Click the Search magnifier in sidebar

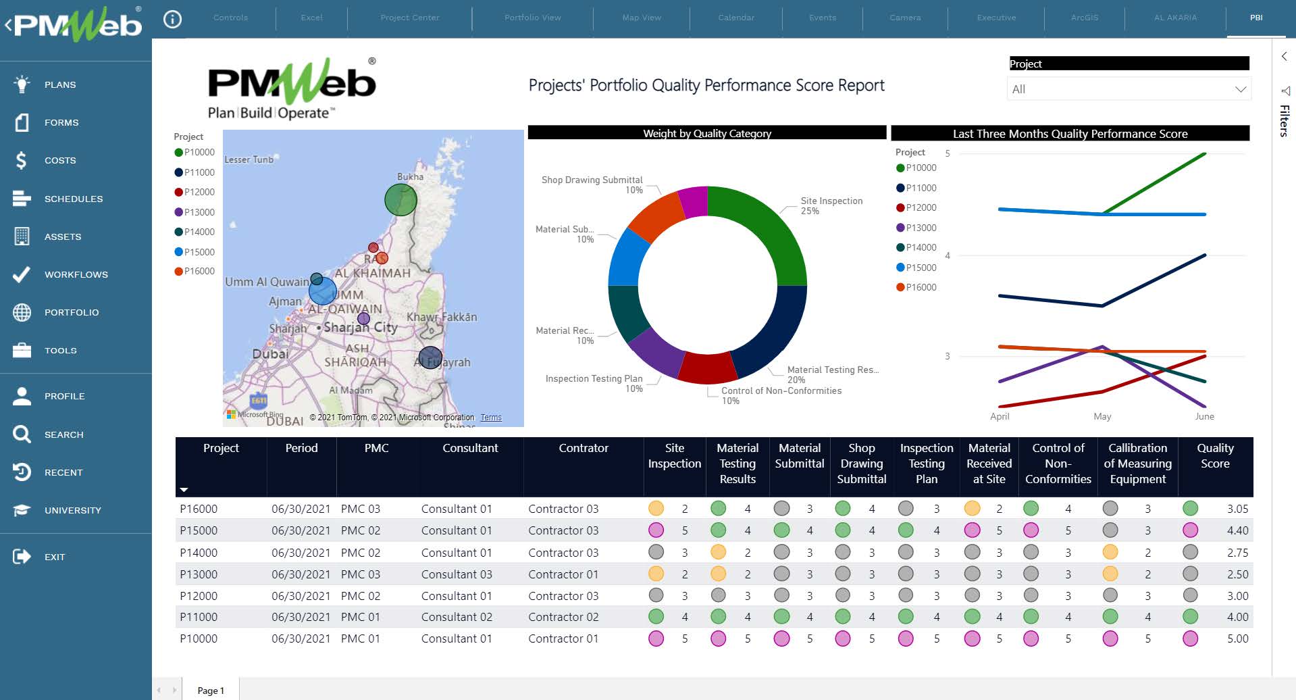(x=21, y=434)
